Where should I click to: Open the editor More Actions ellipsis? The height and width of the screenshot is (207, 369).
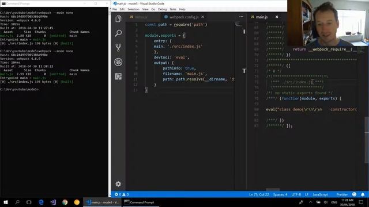tap(241, 17)
